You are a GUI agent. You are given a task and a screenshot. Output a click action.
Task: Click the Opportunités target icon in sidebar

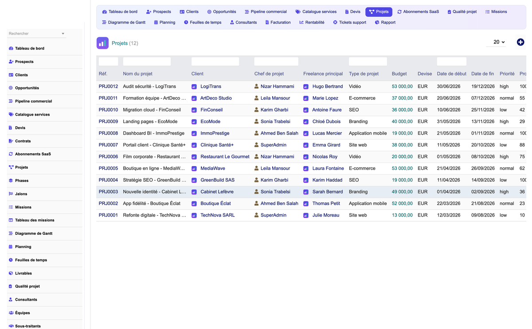click(11, 88)
